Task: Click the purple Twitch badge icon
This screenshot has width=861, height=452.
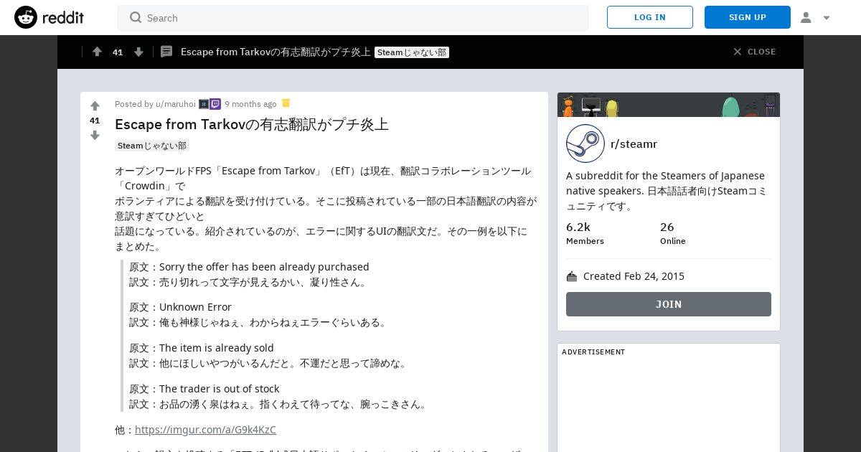Action: click(215, 104)
